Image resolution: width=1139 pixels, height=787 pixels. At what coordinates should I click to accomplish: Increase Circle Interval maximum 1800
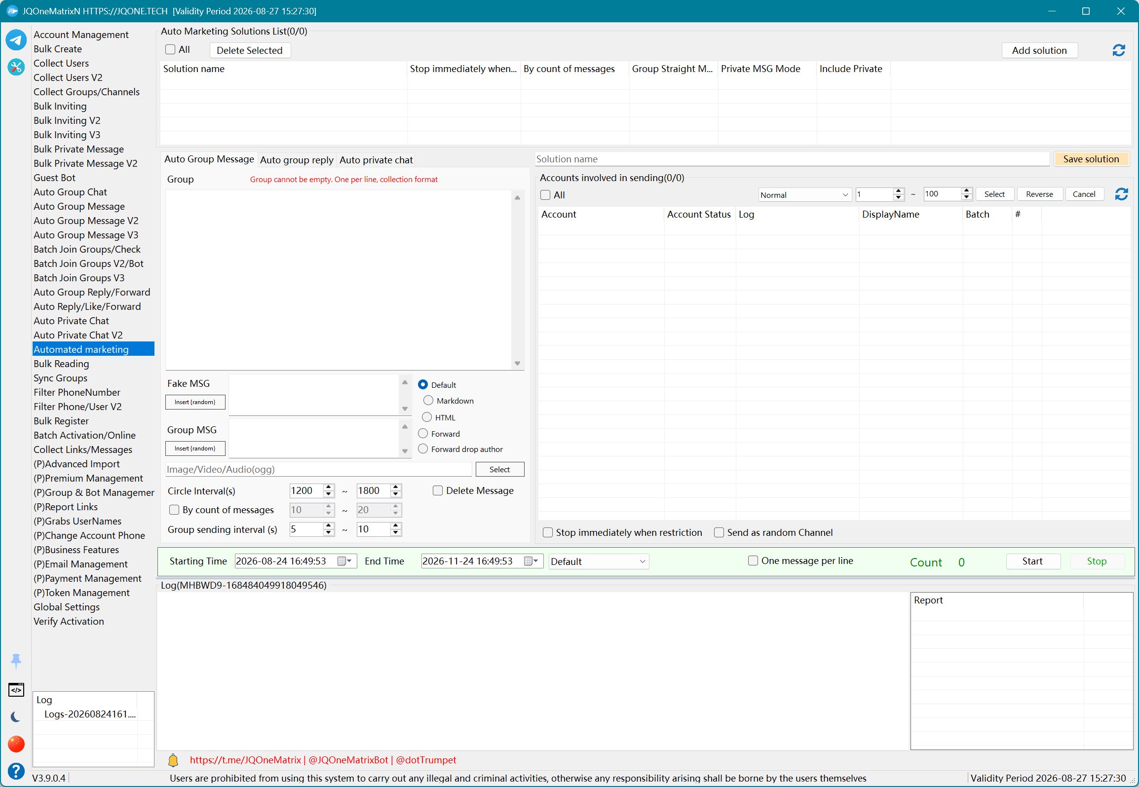click(396, 487)
